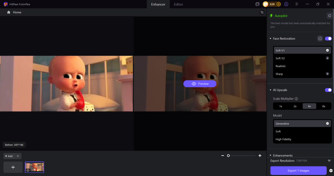Collapse the Face Restoration section

pos(270,39)
